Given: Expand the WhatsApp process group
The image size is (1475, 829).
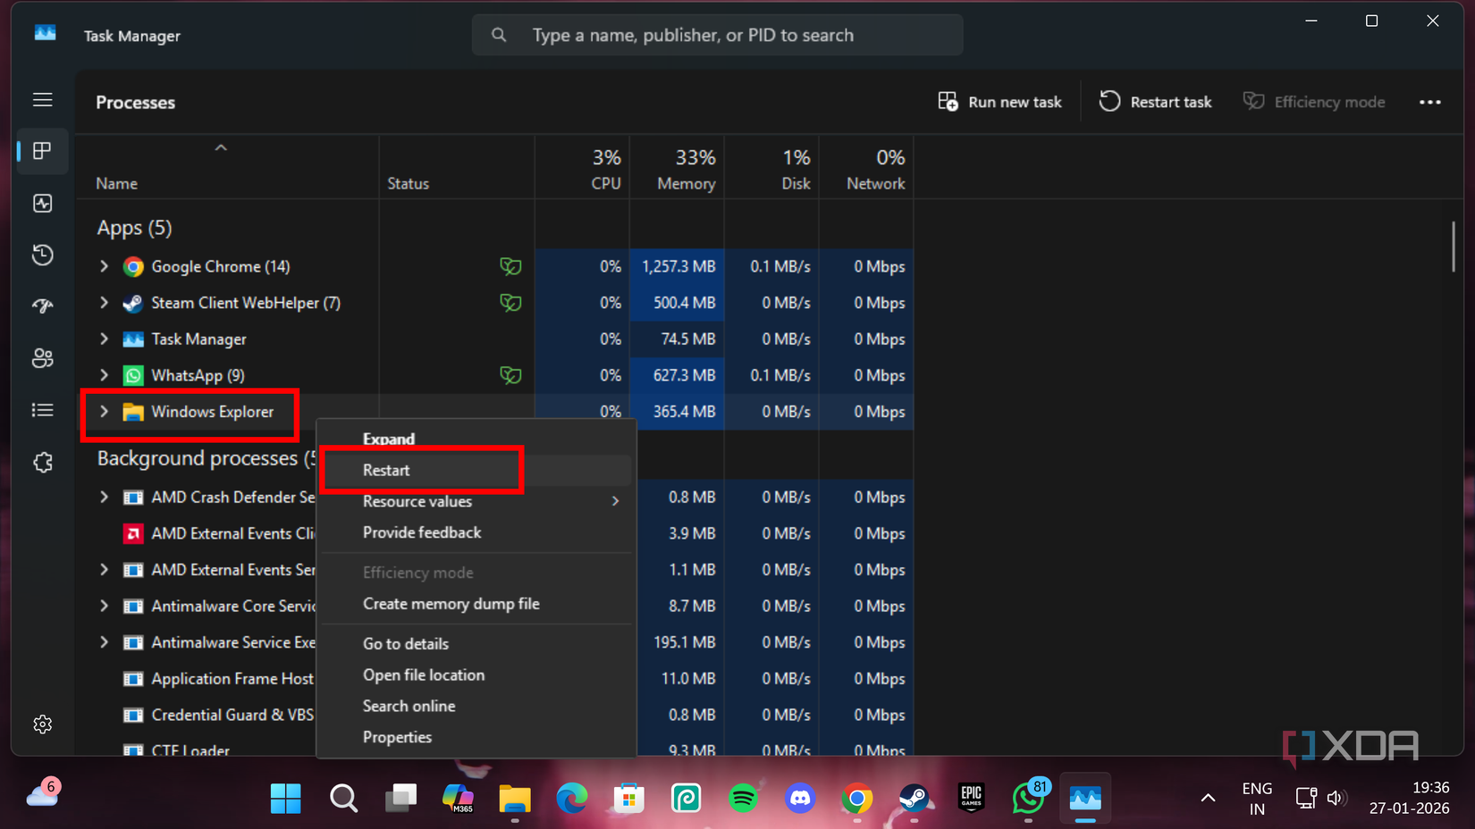Looking at the screenshot, I should 104,375.
